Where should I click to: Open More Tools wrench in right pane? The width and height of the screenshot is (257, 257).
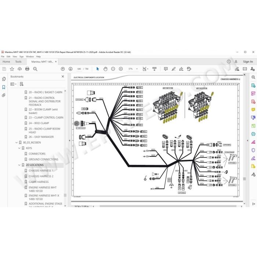coord(253,174)
